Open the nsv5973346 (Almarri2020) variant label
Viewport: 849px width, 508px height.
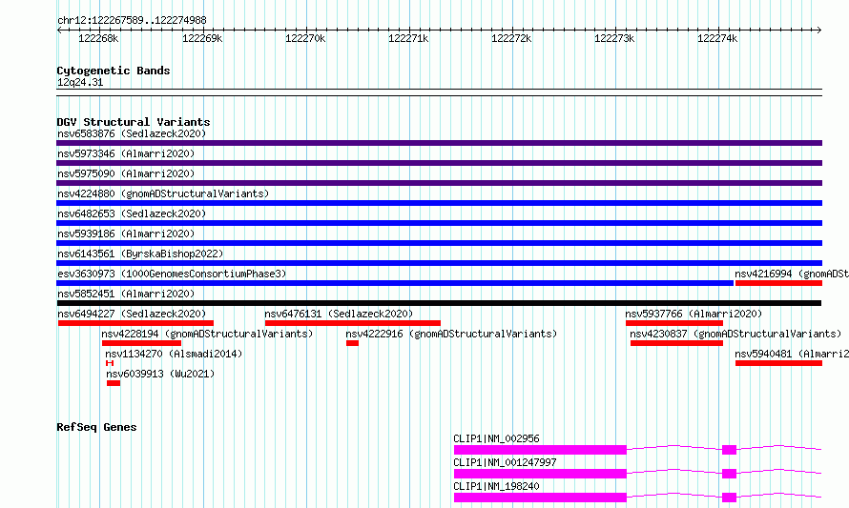coord(126,153)
